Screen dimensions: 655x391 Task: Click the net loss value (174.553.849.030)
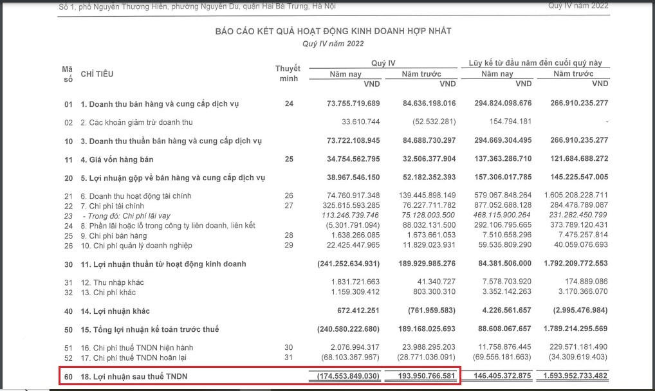(x=343, y=376)
